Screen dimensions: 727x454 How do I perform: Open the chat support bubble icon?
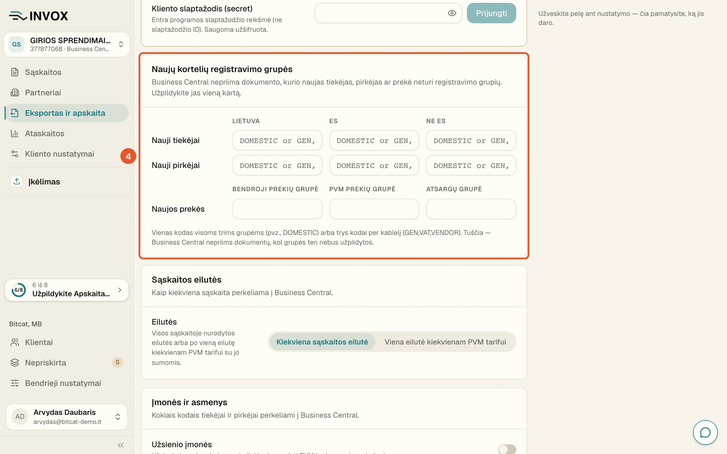click(705, 432)
